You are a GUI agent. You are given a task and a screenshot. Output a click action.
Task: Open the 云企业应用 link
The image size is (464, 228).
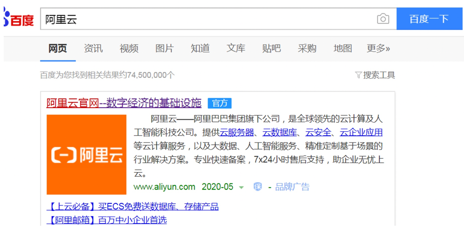pyautogui.click(x=361, y=132)
